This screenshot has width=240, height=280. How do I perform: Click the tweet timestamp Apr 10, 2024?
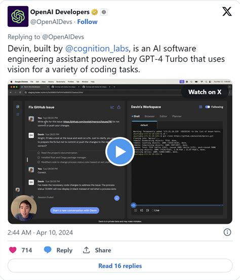55,232
